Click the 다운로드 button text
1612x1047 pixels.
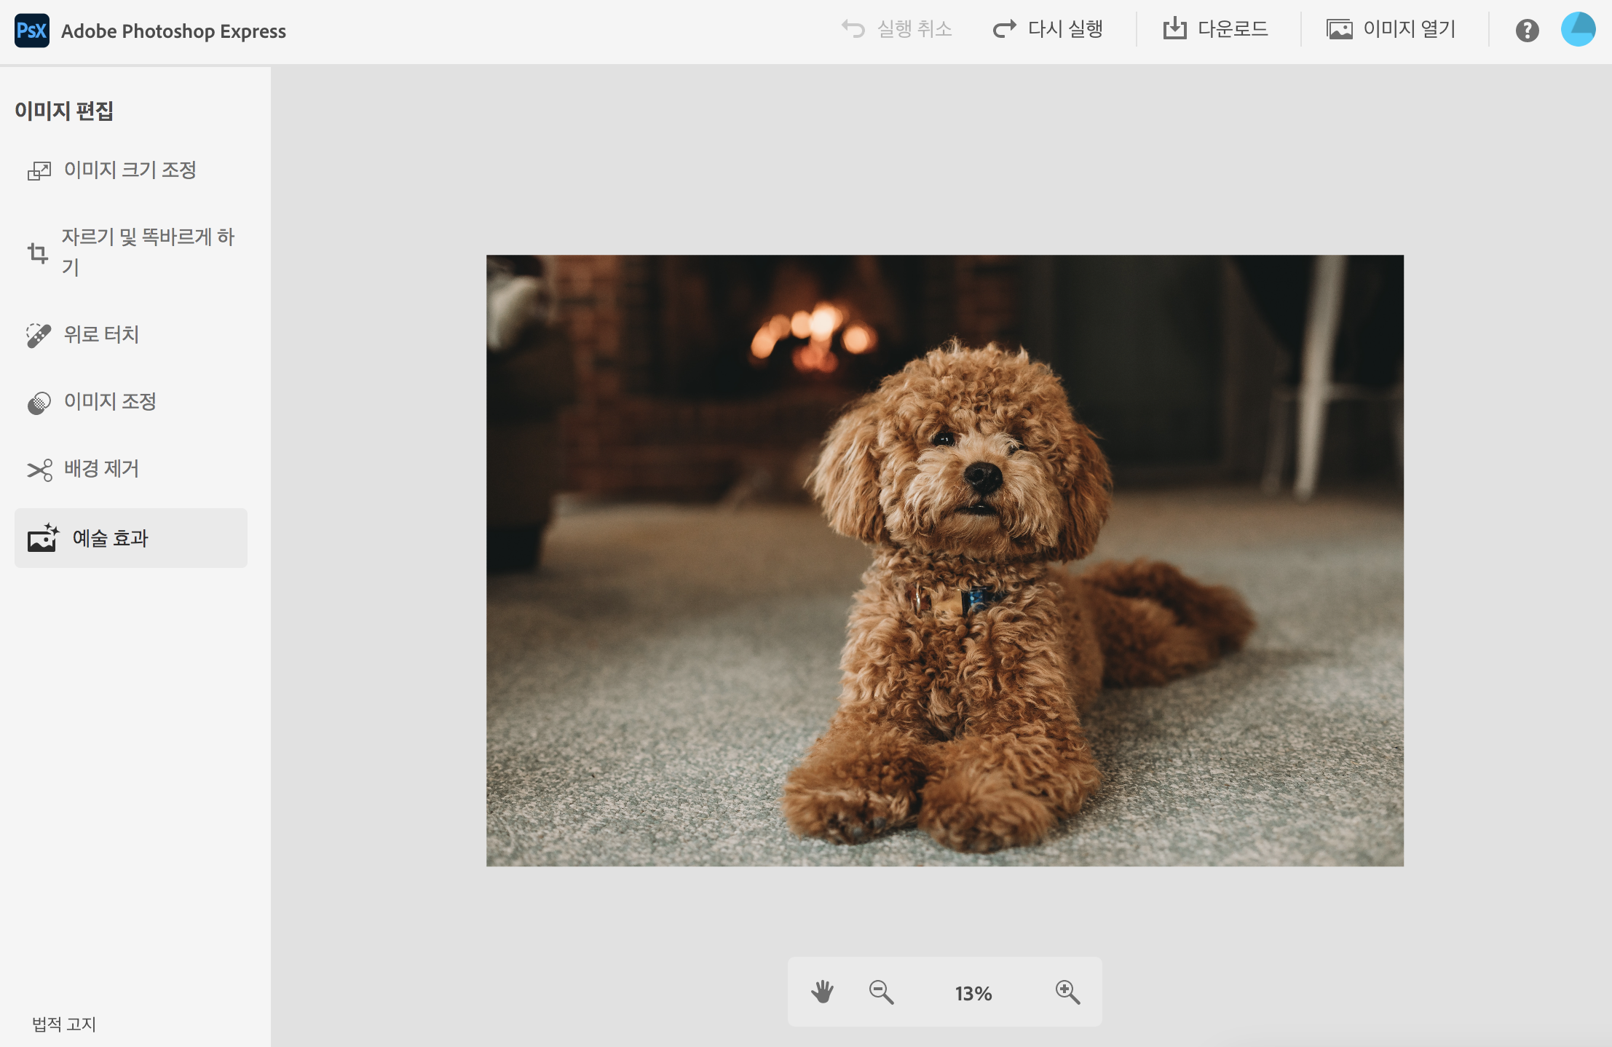[1233, 29]
